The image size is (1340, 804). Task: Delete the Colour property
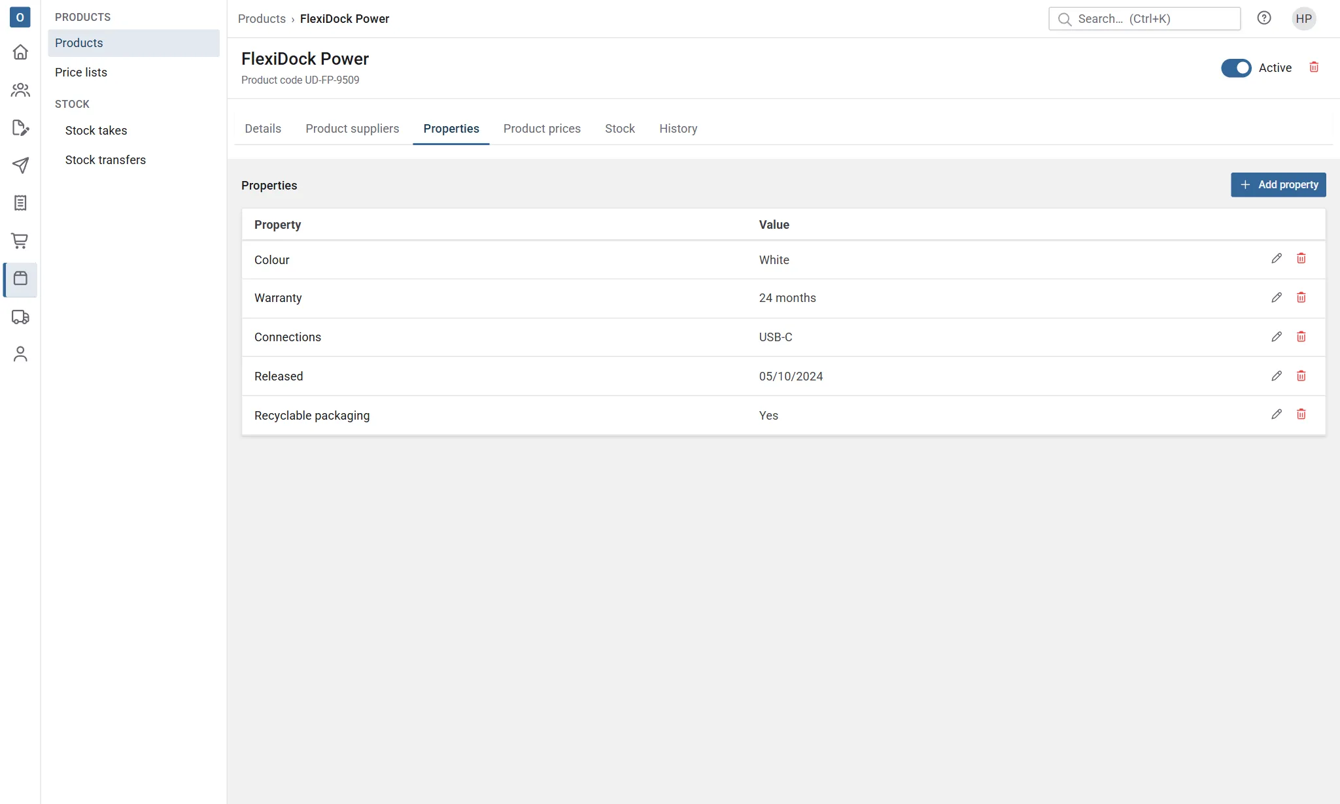tap(1301, 258)
